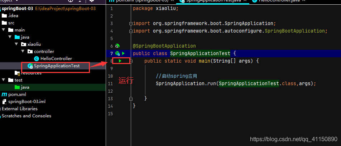Viewport: 341px width, 146px height.
Task: Click 'SpringApplication' before .run on line 11
Action: pos(180,84)
